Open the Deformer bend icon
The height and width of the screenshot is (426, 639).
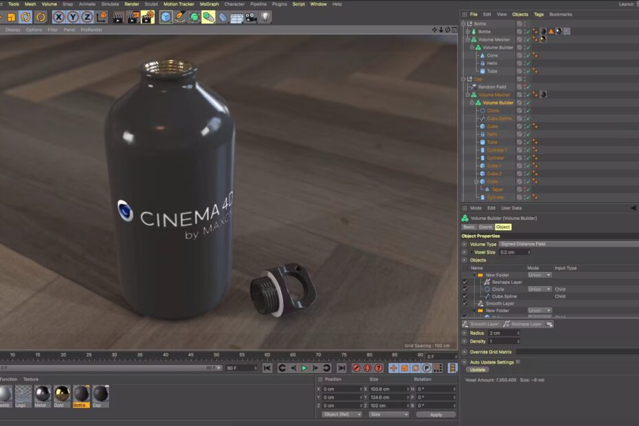click(223, 17)
